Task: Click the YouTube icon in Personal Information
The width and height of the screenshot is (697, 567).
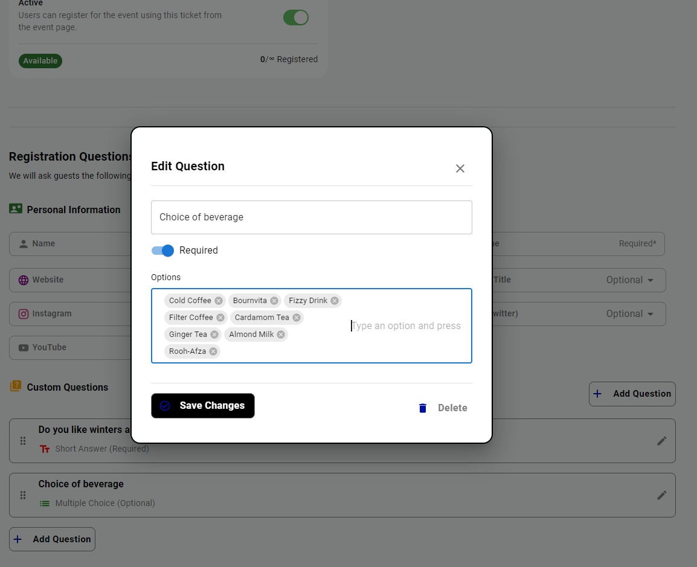Action: click(x=23, y=347)
